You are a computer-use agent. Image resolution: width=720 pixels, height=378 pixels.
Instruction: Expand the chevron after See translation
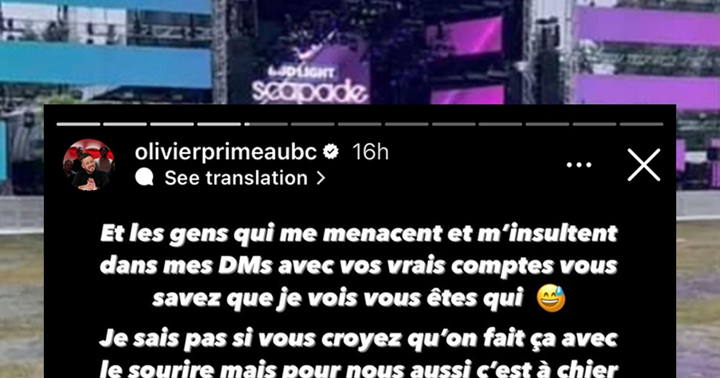pos(320,178)
